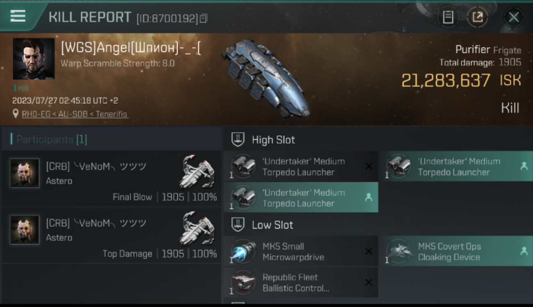This screenshot has width=533, height=307.
Task: Select MK5 Covert Ops Cloaking Device
Action: pyautogui.click(x=459, y=251)
